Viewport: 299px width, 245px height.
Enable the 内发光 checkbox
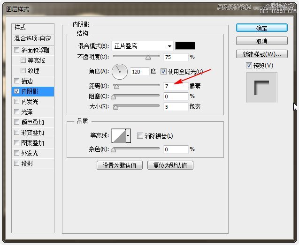[16, 102]
